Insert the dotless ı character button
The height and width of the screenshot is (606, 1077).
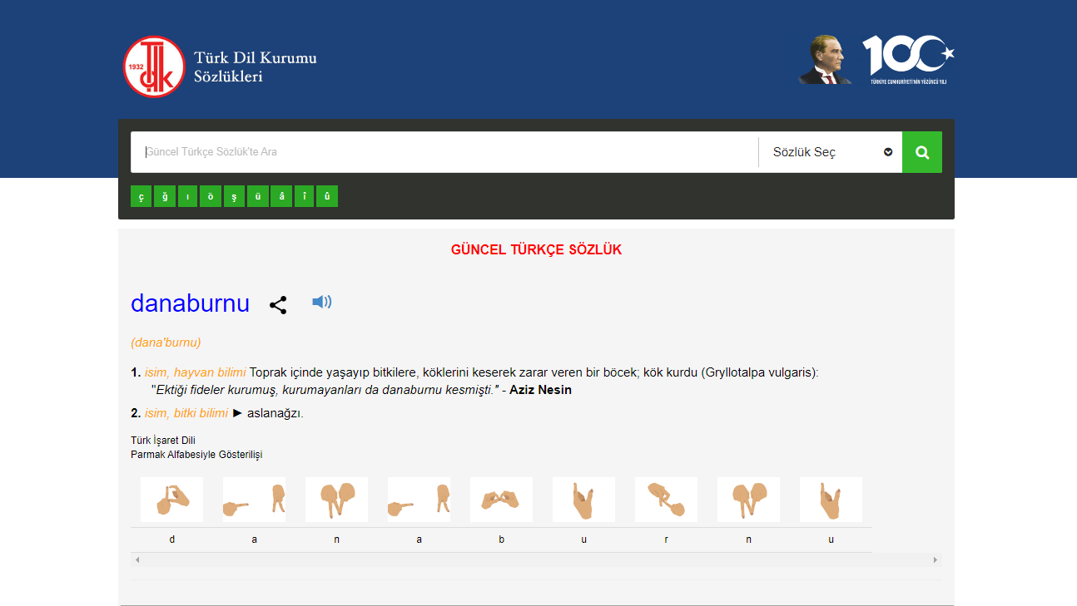[x=188, y=196]
